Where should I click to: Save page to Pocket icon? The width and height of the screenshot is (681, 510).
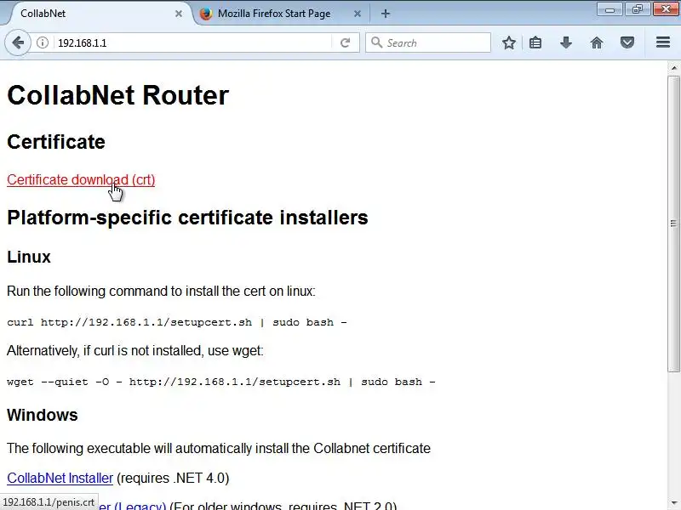coord(627,42)
